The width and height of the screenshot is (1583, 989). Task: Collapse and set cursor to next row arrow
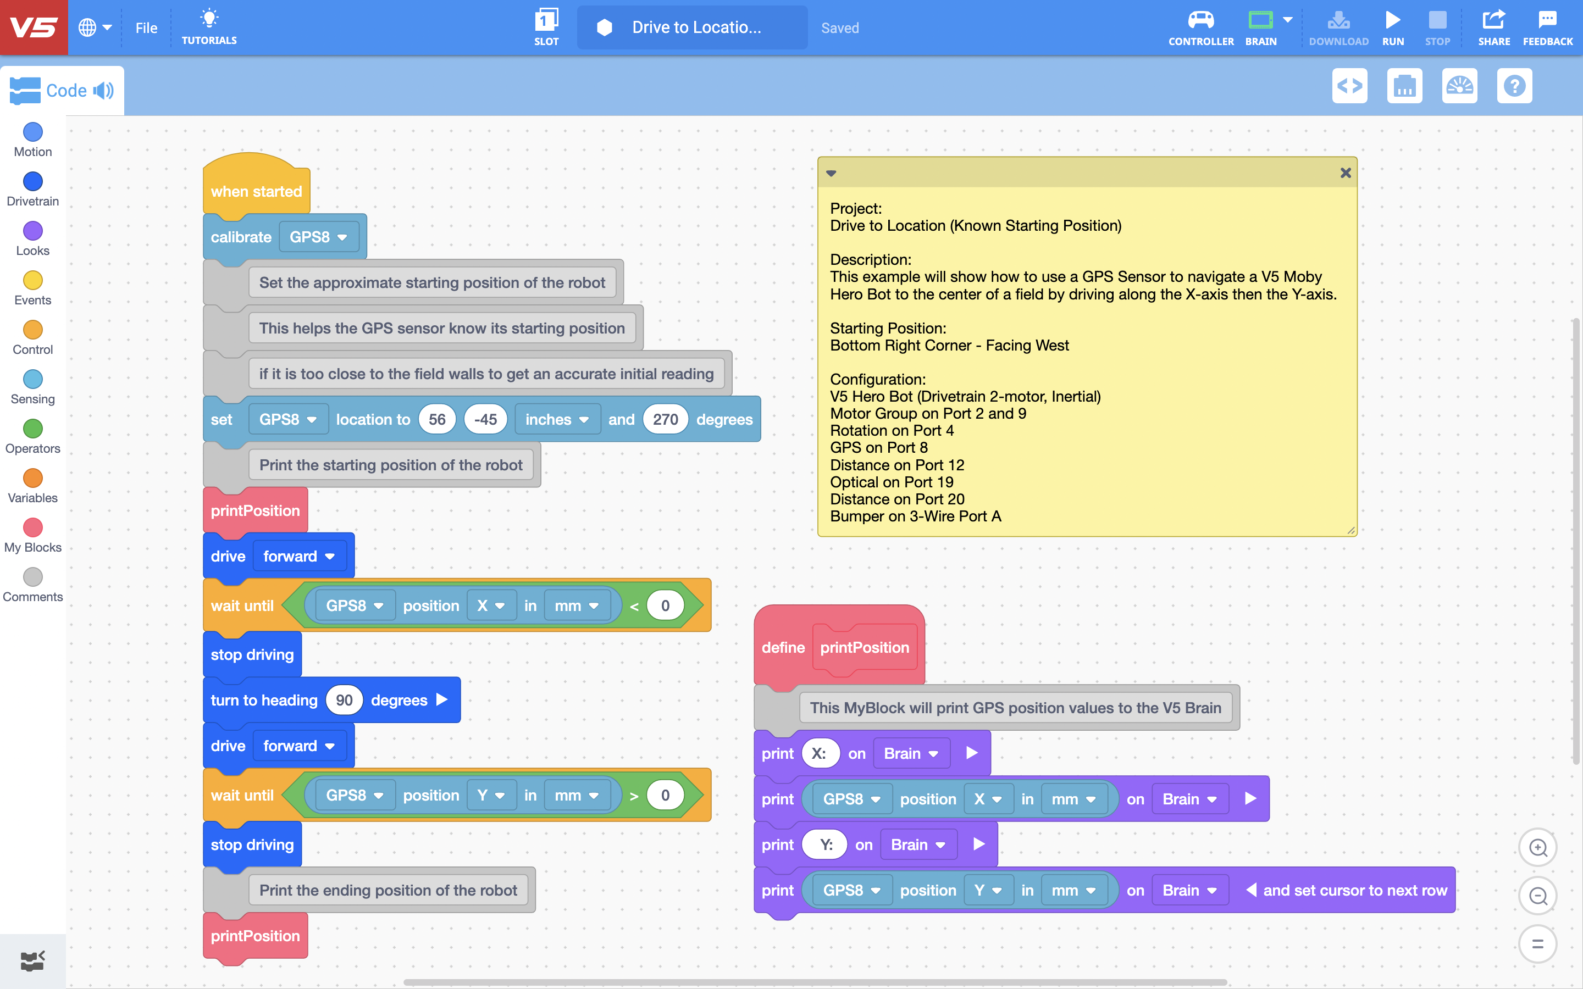point(1250,890)
